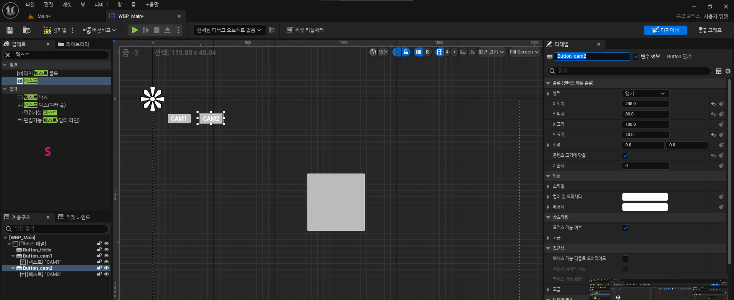Click the X 위치 value field
The width and height of the screenshot is (734, 300).
646,104
